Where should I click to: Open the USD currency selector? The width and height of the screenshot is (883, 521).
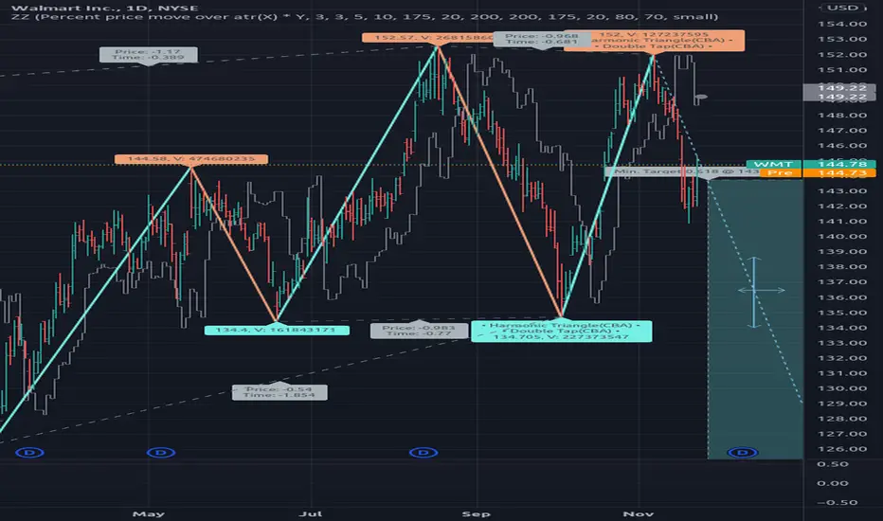(843, 8)
